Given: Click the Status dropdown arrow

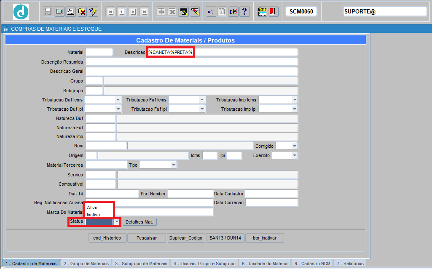Looking at the screenshot, I should point(117,222).
